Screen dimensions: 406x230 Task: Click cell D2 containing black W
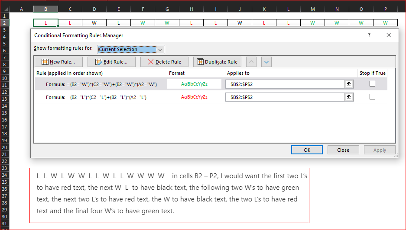click(94, 23)
